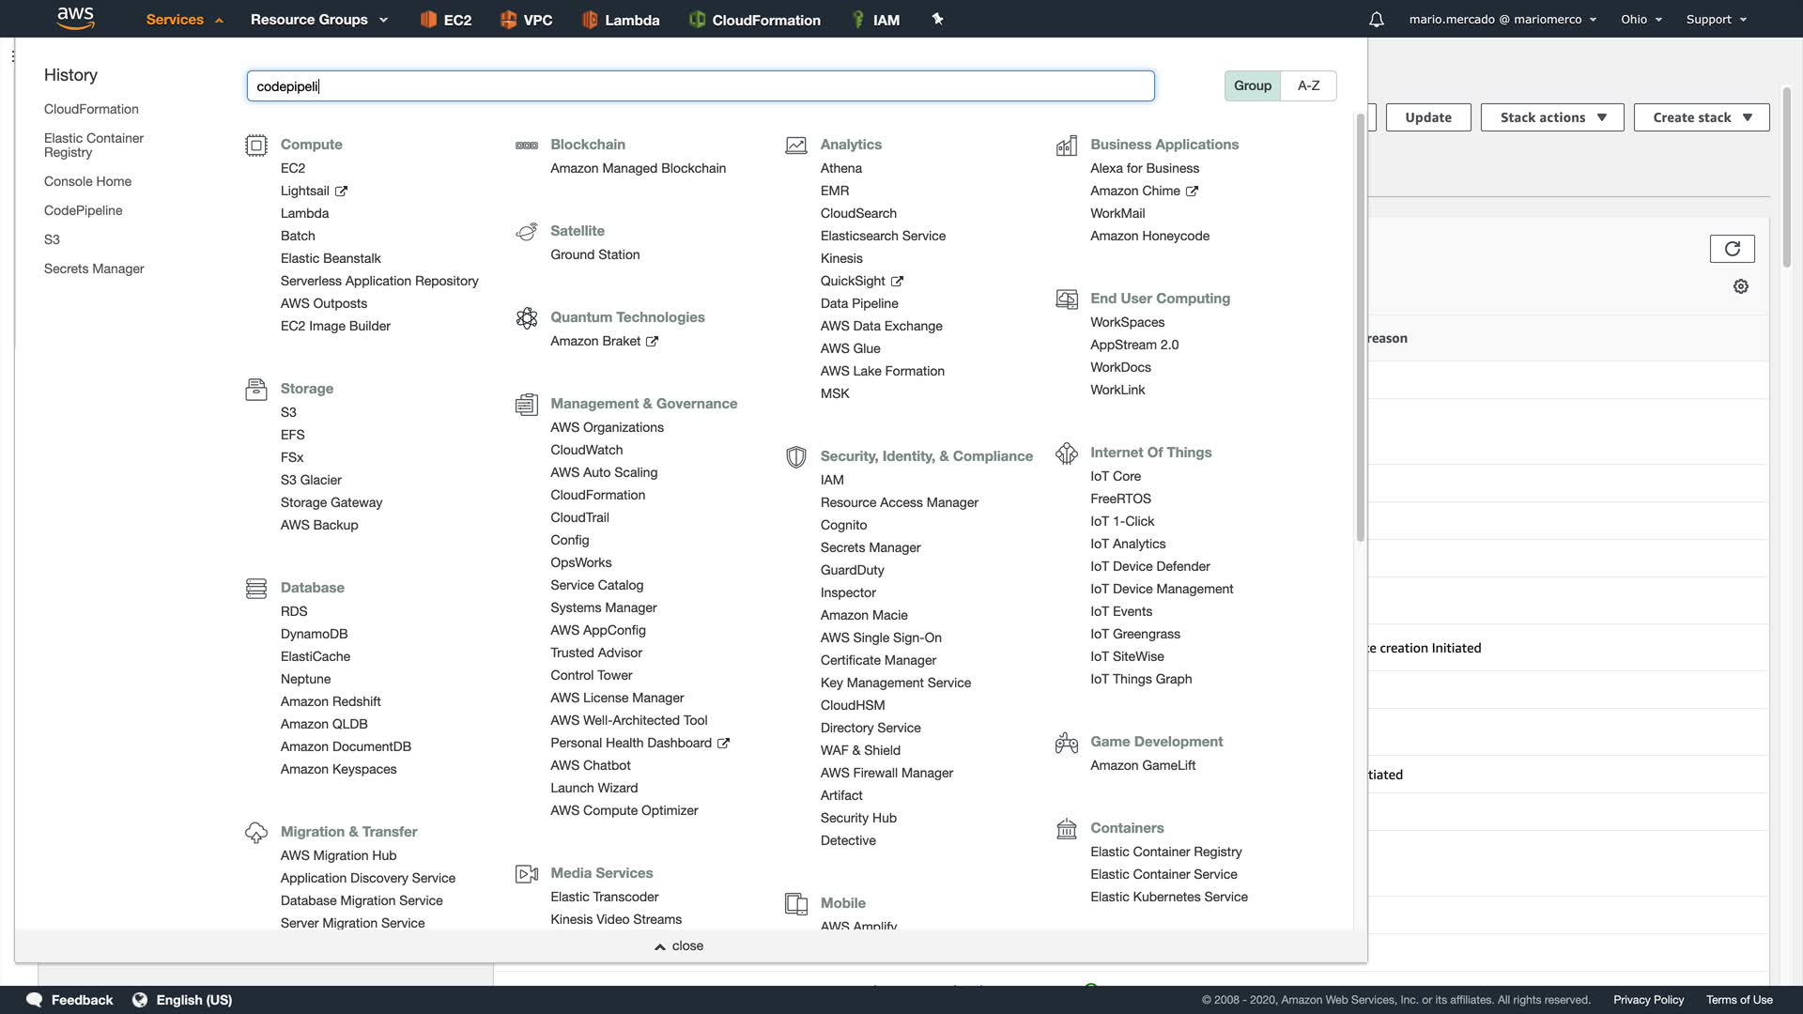Open Secrets Manager under Security services
The height and width of the screenshot is (1014, 1803).
click(x=870, y=547)
